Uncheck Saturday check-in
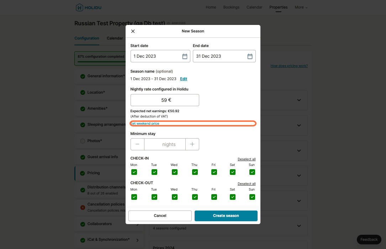The image size is (386, 249). tap(232, 172)
